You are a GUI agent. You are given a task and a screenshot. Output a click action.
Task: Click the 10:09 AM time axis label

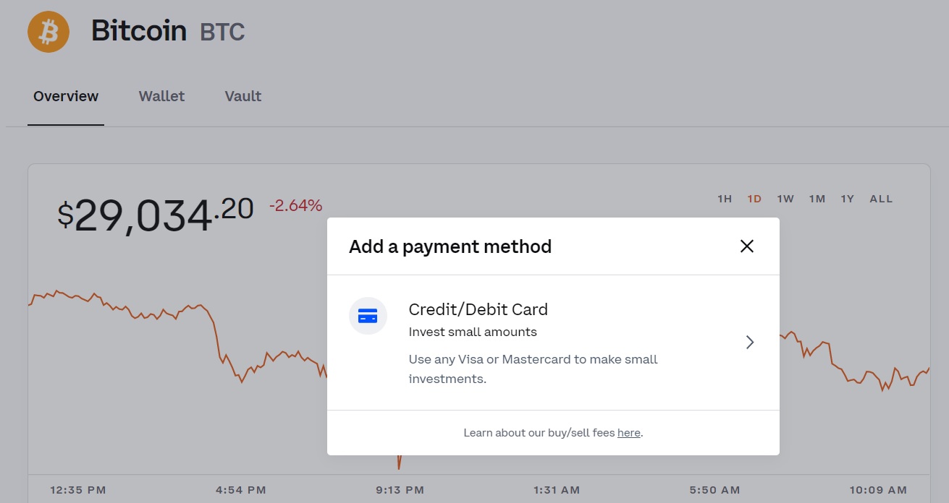coord(878,490)
